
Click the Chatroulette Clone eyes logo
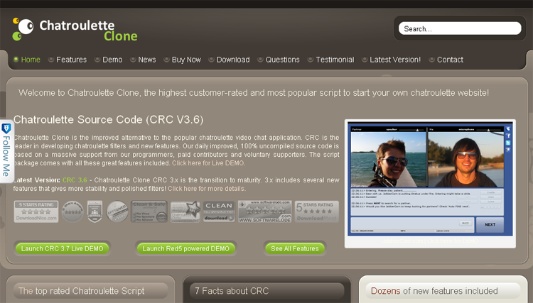(22, 28)
